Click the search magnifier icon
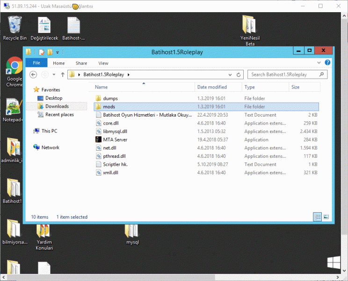Image resolution: width=348 pixels, height=281 pixels. pos(322,74)
